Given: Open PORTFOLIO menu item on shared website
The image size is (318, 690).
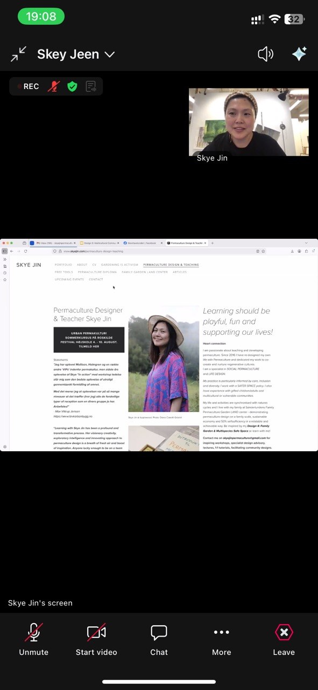Looking at the screenshot, I should click(x=63, y=265).
